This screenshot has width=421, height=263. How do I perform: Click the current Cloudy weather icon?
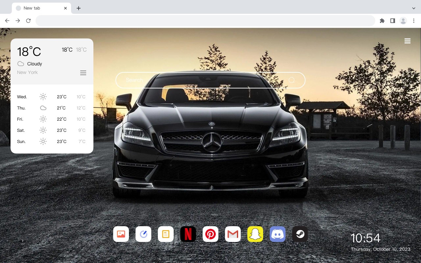click(21, 64)
